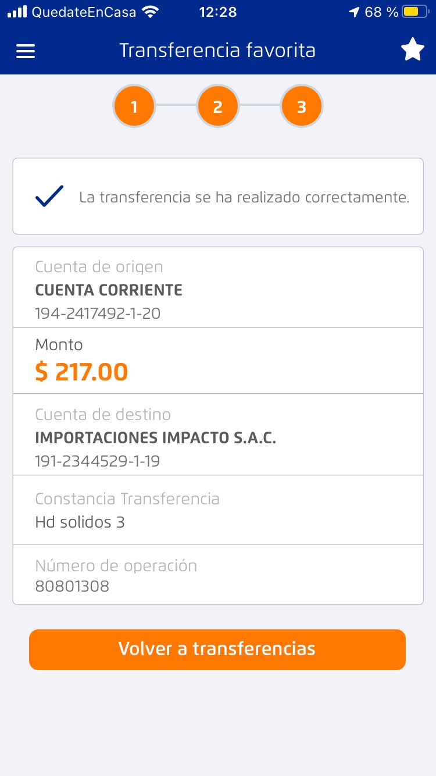Tap the transfer success message text

(244, 197)
